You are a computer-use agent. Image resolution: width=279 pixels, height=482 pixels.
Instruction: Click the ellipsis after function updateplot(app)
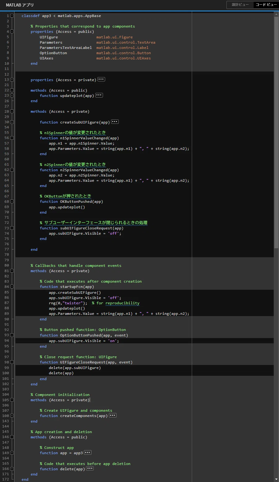[x=99, y=95]
